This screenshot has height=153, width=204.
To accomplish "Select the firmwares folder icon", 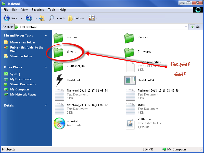I will tap(129, 53).
